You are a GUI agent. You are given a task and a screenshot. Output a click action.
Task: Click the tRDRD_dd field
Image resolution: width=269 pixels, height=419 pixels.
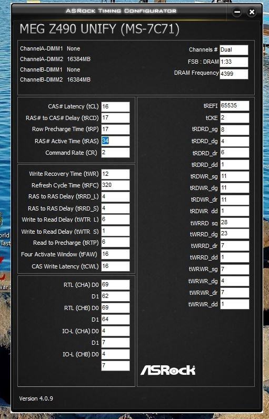[235, 165]
